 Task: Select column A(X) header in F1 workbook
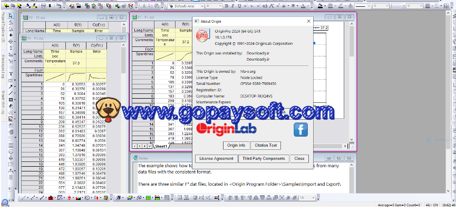tap(164, 24)
